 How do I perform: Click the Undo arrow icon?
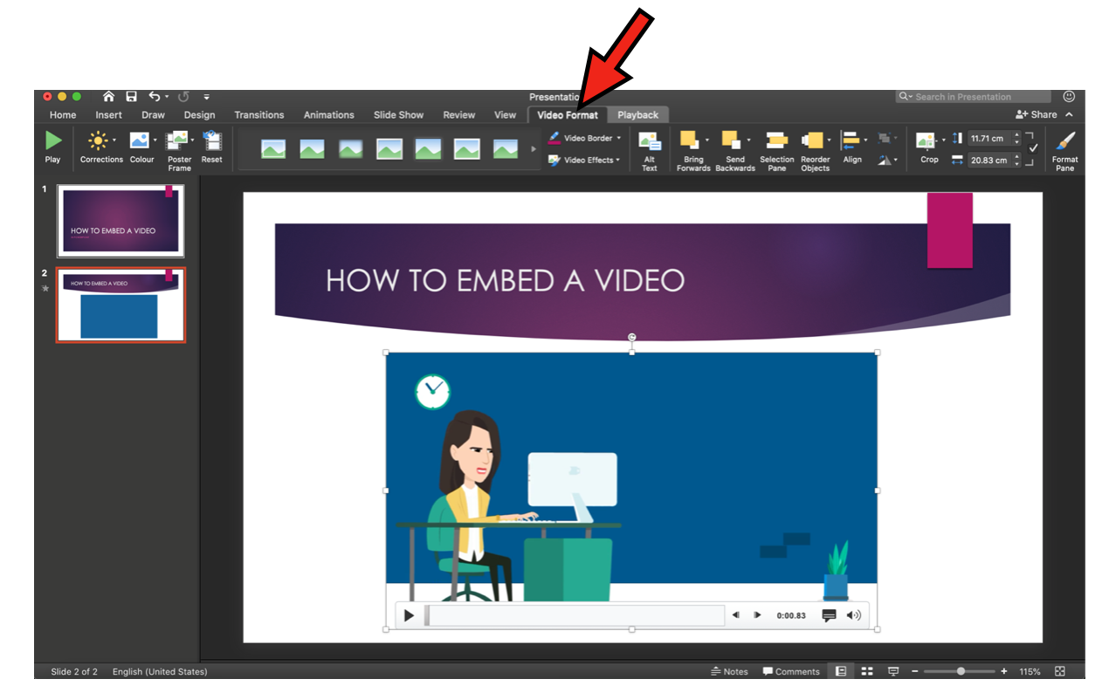point(155,97)
